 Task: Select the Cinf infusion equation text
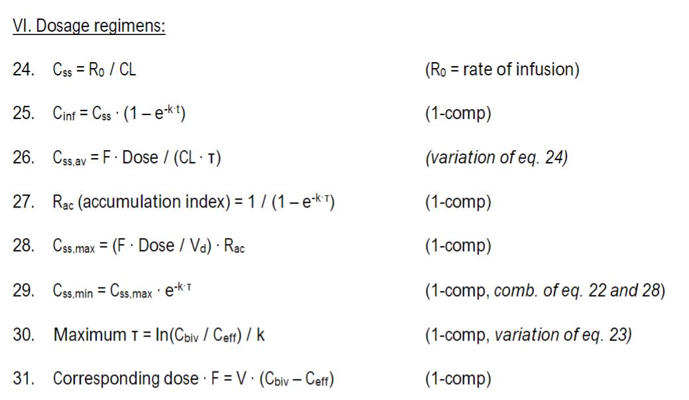point(119,114)
